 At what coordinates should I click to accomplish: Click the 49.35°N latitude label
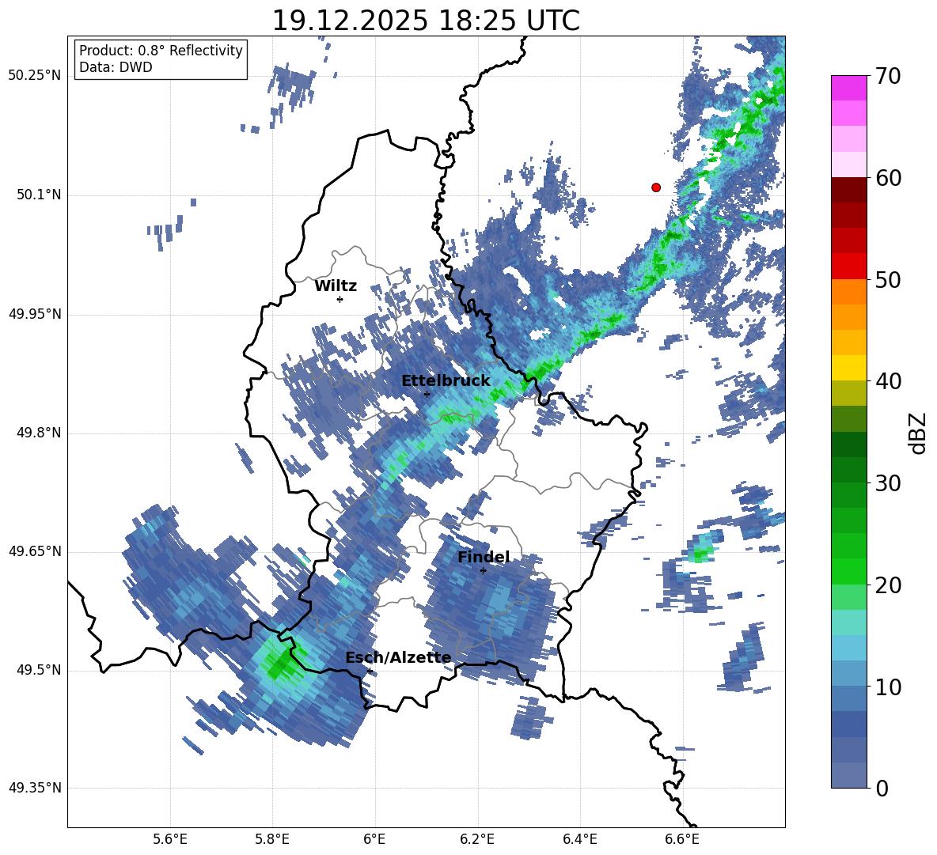click(35, 788)
